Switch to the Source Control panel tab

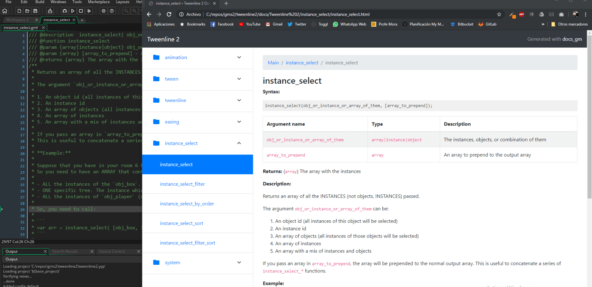(112, 251)
